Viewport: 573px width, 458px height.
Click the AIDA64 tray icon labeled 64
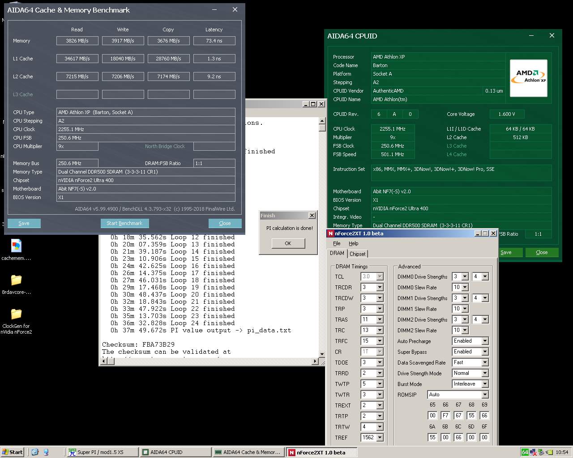click(x=525, y=452)
